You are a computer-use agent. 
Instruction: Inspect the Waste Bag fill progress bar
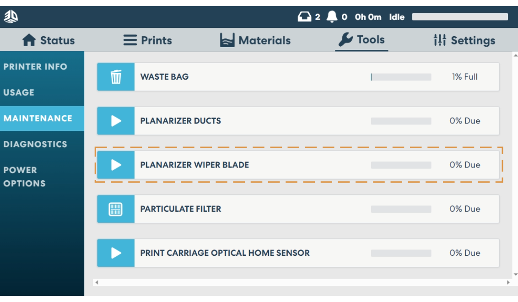[402, 76]
